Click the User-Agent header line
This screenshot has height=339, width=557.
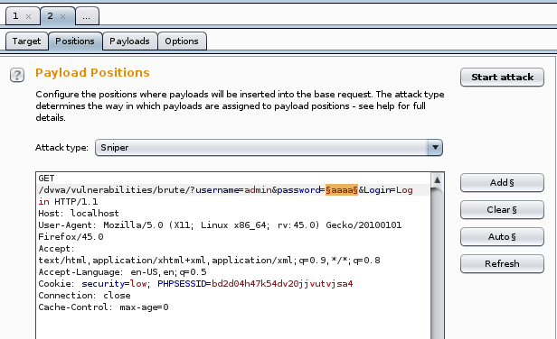click(x=220, y=224)
